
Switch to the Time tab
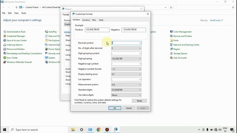94,20
